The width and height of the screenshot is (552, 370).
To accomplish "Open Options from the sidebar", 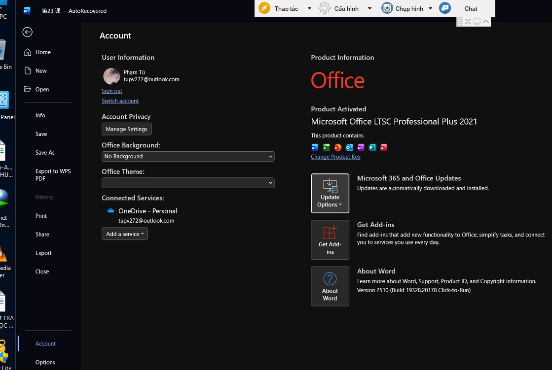I will 45,362.
